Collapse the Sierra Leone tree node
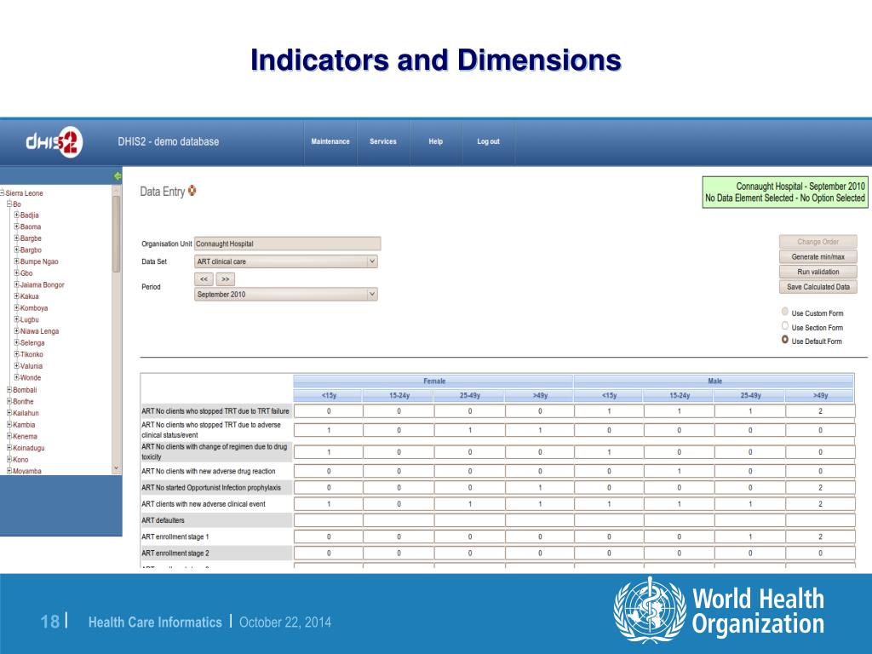 pos(3,193)
